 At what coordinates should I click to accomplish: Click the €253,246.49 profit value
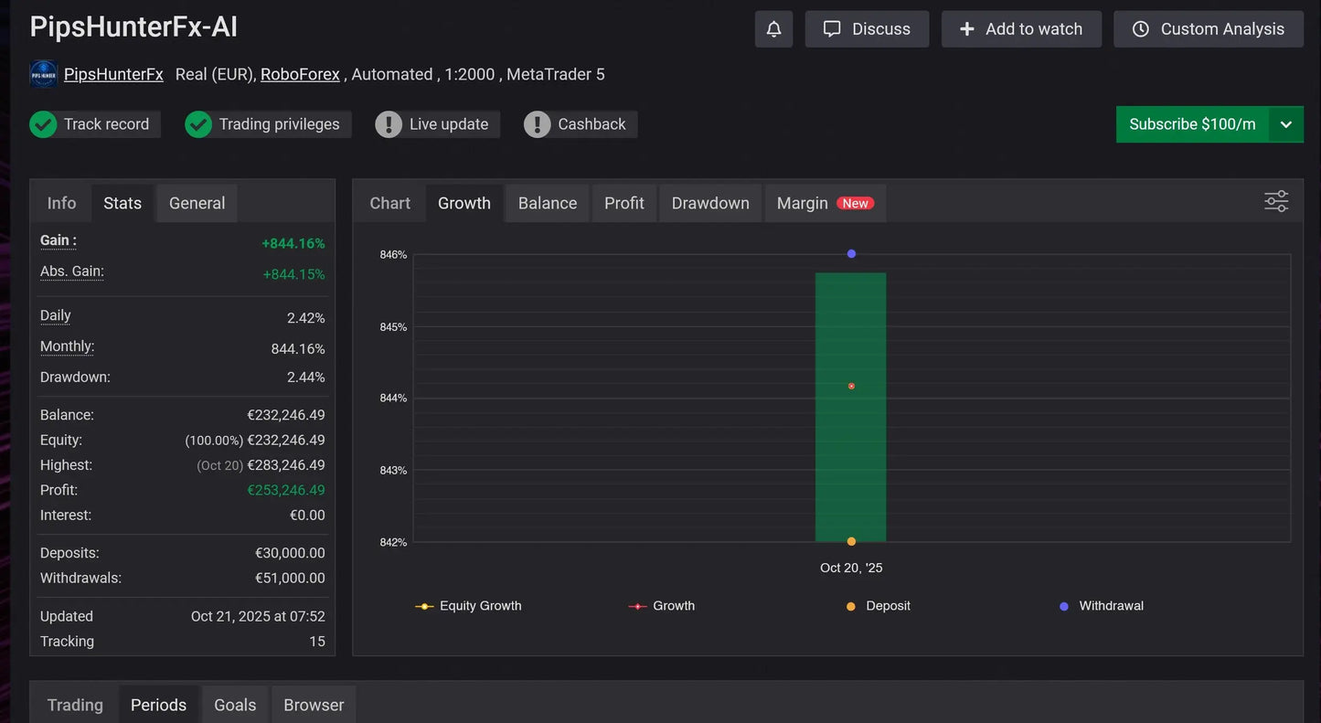tap(286, 490)
